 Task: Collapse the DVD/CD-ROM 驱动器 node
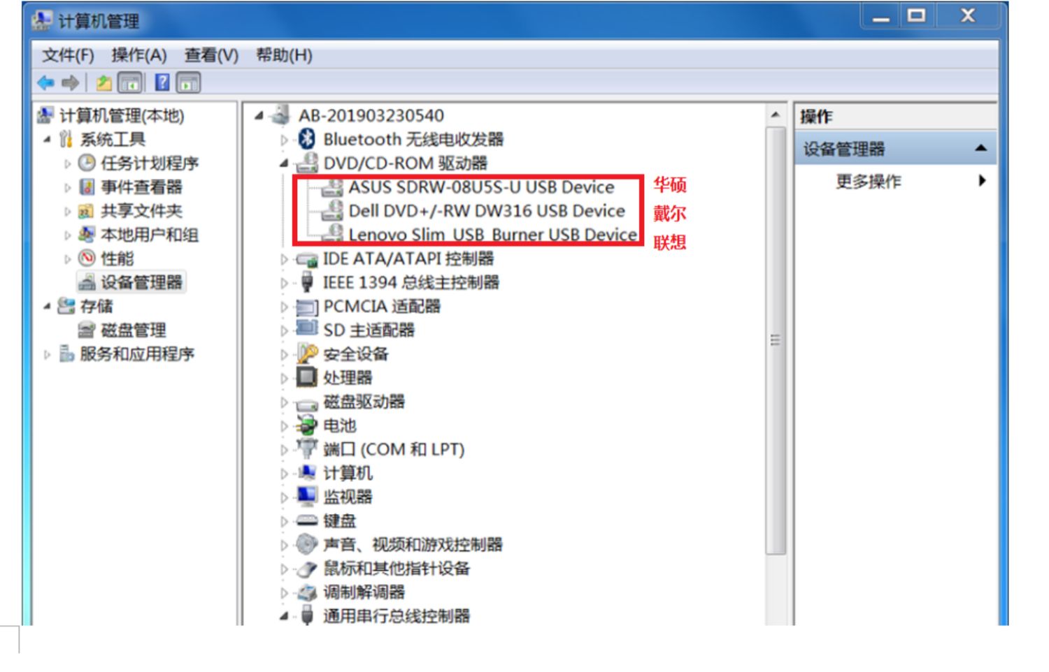tap(283, 163)
